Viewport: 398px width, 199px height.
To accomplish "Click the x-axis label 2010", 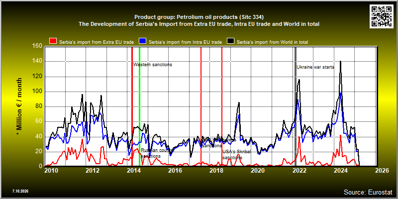I will pos(52,171).
